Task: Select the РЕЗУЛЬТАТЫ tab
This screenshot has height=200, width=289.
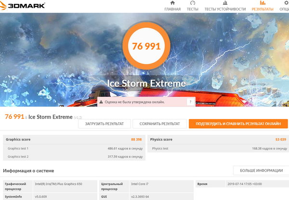Action: (263, 9)
